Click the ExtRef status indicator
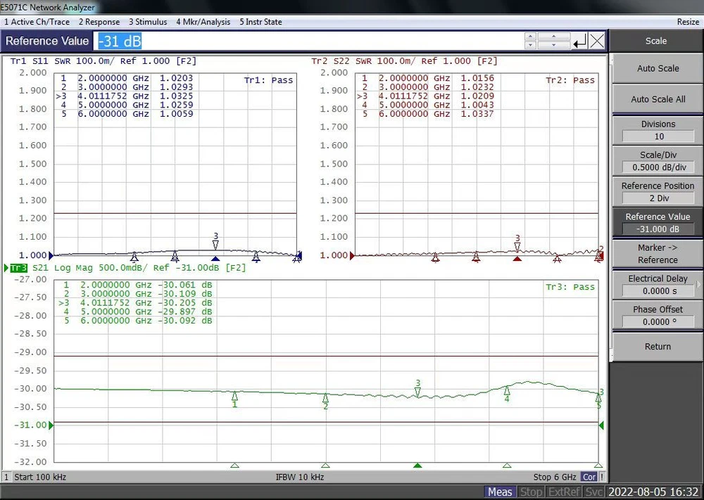Screen dimensions: 704x500 click(565, 492)
